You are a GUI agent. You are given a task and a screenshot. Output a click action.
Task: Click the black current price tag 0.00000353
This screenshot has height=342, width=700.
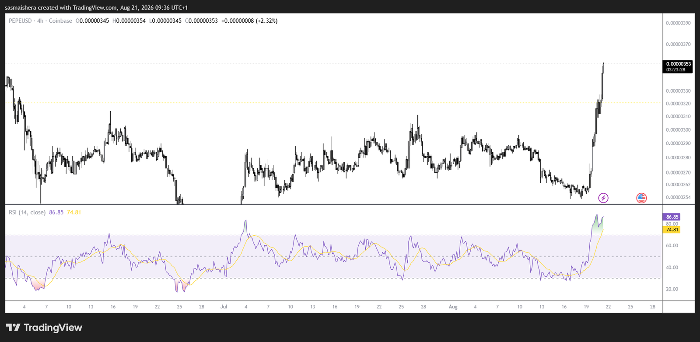point(679,64)
